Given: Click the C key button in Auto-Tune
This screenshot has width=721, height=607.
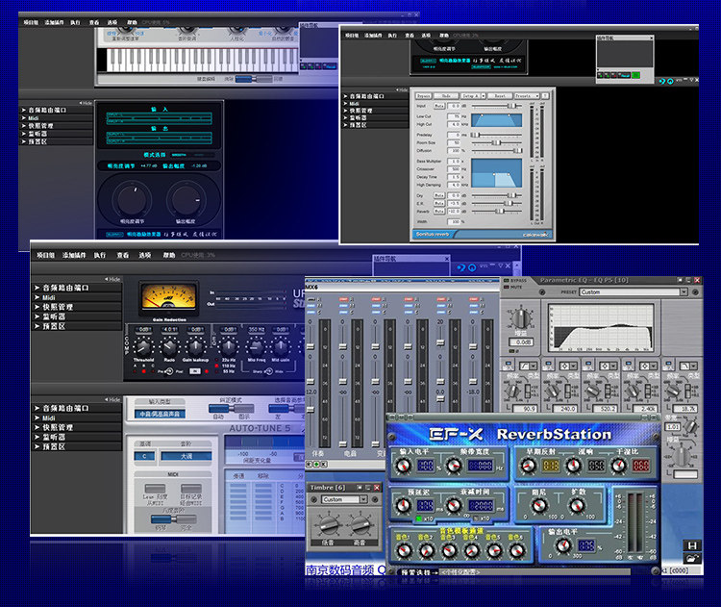Looking at the screenshot, I should (145, 456).
